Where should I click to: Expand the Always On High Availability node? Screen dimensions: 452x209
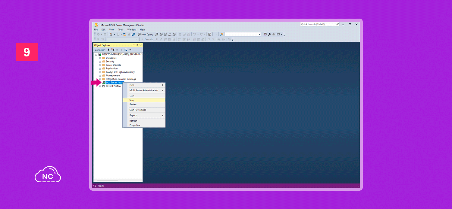pyautogui.click(x=100, y=72)
